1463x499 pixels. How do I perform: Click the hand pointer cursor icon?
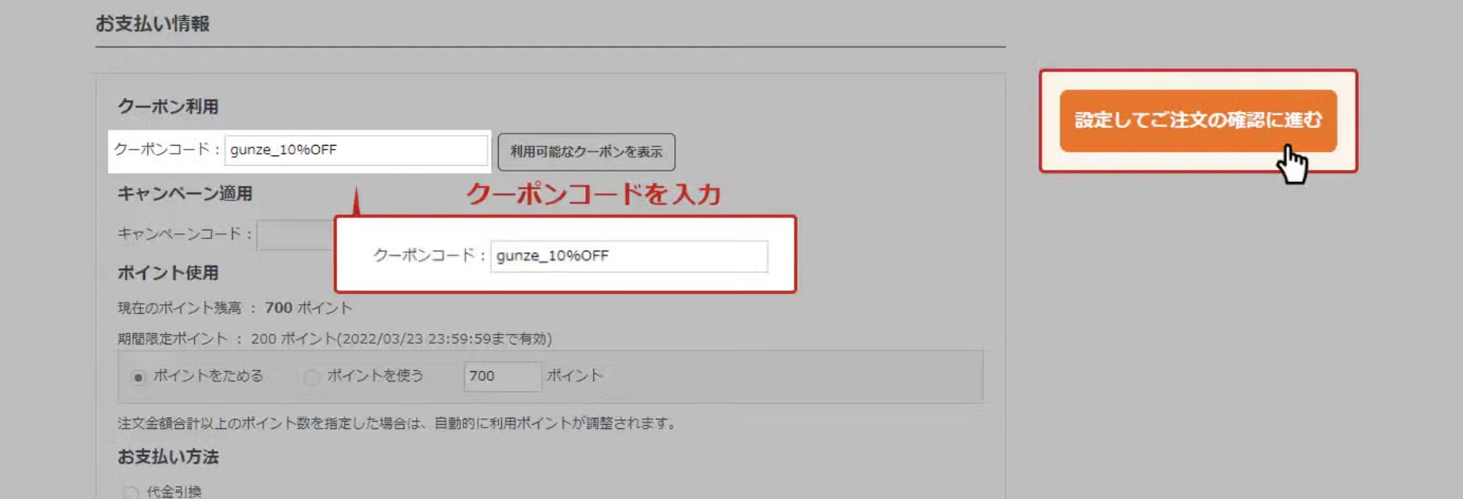click(x=1292, y=164)
